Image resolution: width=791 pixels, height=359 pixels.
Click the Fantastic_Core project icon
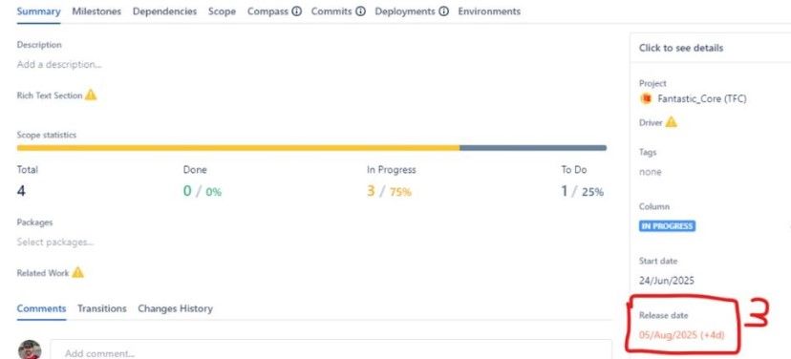pyautogui.click(x=645, y=98)
